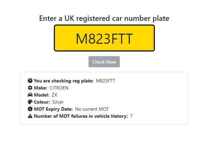Click the warning triangle icon for MOT failures
The height and width of the screenshot is (149, 209).
[30, 116]
